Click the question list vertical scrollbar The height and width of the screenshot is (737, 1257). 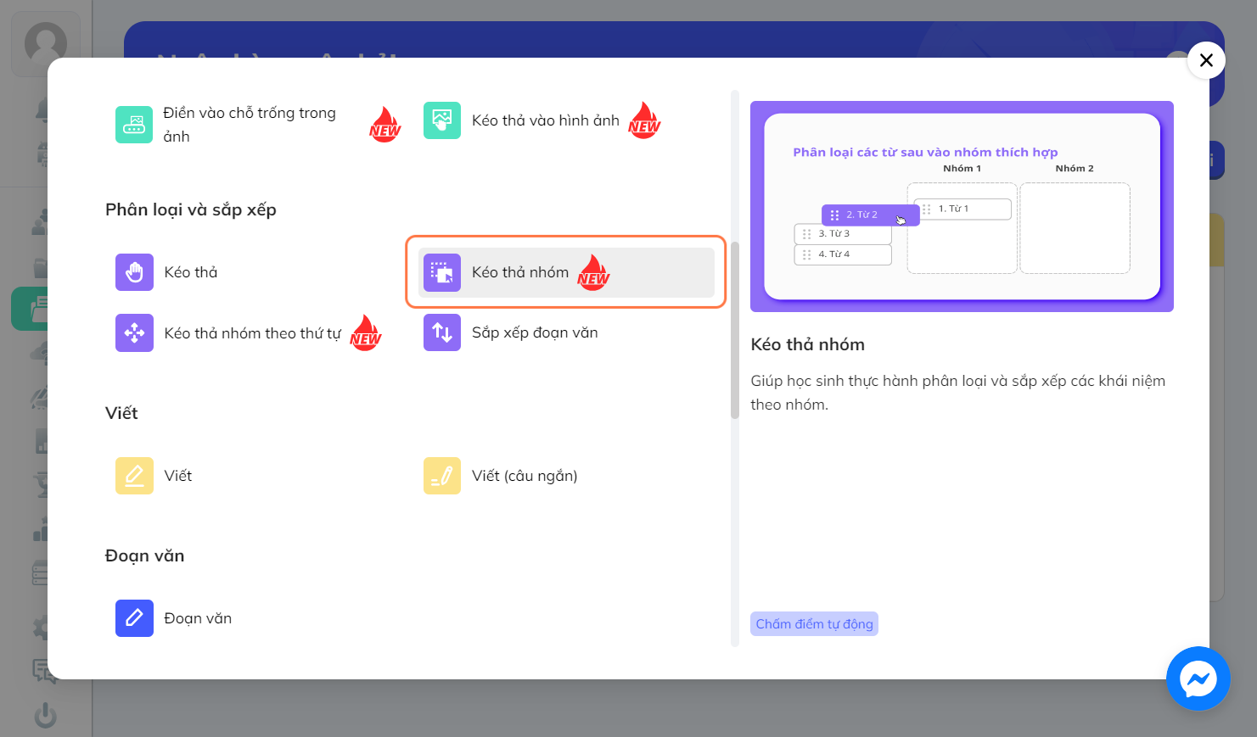click(x=735, y=331)
